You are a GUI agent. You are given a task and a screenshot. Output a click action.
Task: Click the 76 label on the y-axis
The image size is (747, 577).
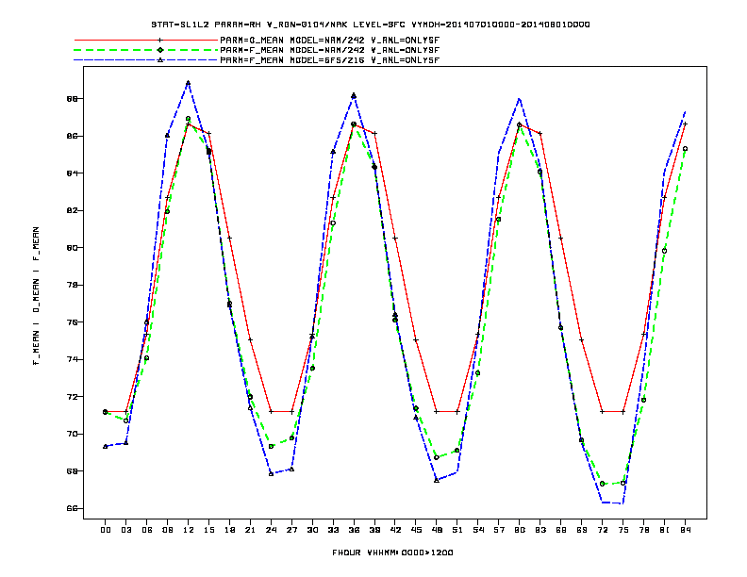tap(72, 322)
